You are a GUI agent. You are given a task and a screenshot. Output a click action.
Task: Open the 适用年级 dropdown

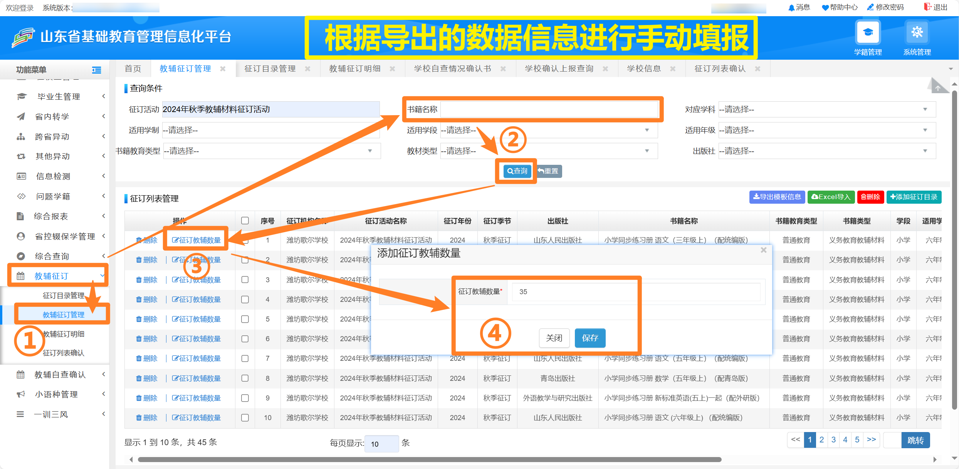pos(827,130)
